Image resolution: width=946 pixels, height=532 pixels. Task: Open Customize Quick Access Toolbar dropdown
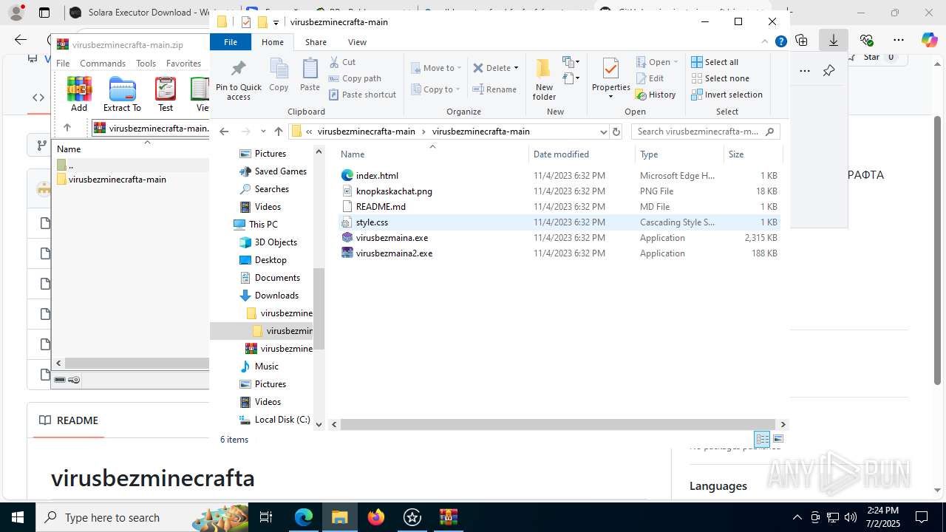[276, 22]
